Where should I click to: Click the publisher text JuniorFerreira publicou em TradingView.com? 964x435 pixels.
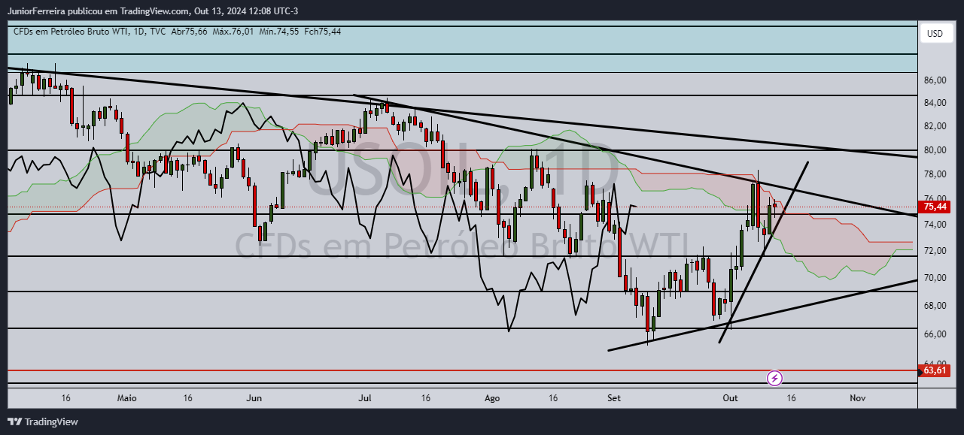point(99,11)
